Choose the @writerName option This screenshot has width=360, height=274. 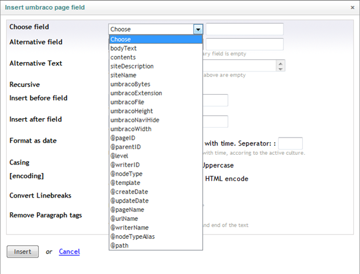pyautogui.click(x=155, y=227)
